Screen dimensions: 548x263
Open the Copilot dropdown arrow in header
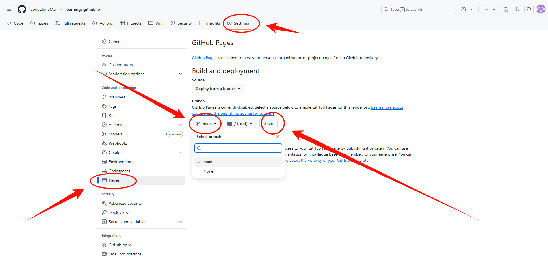471,9
